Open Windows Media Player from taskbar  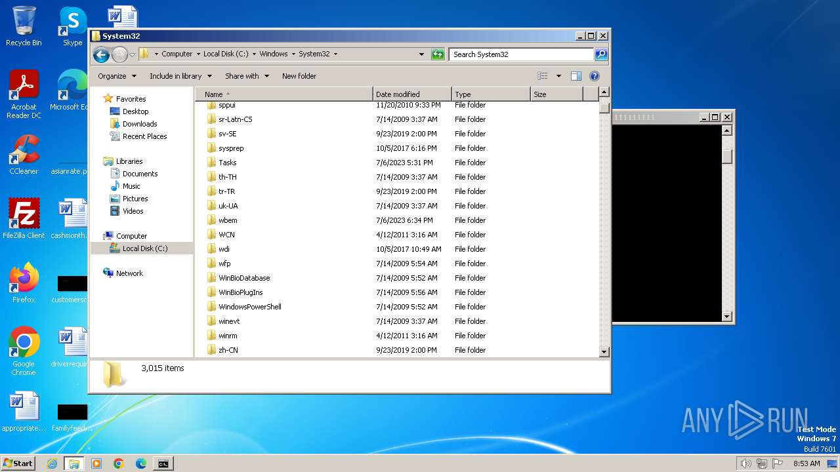point(96,463)
